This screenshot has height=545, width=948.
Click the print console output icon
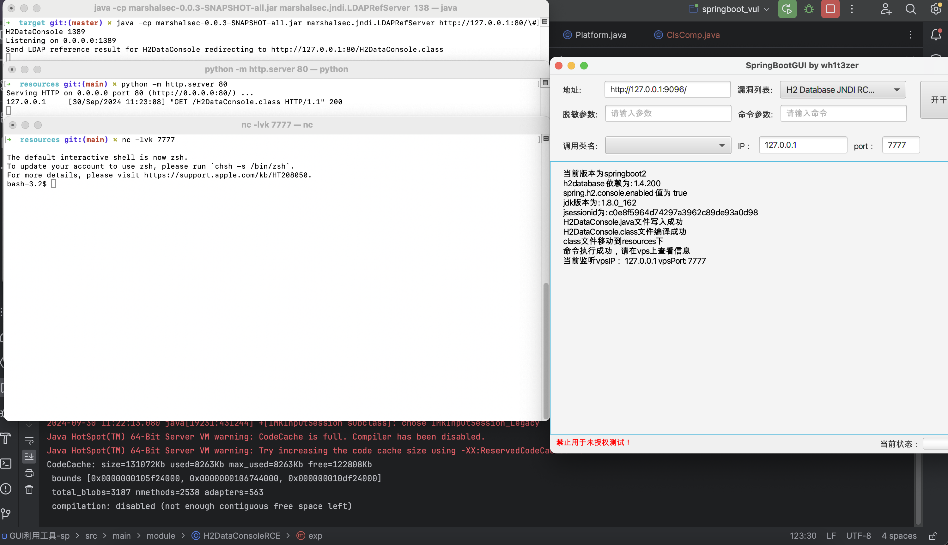[29, 473]
